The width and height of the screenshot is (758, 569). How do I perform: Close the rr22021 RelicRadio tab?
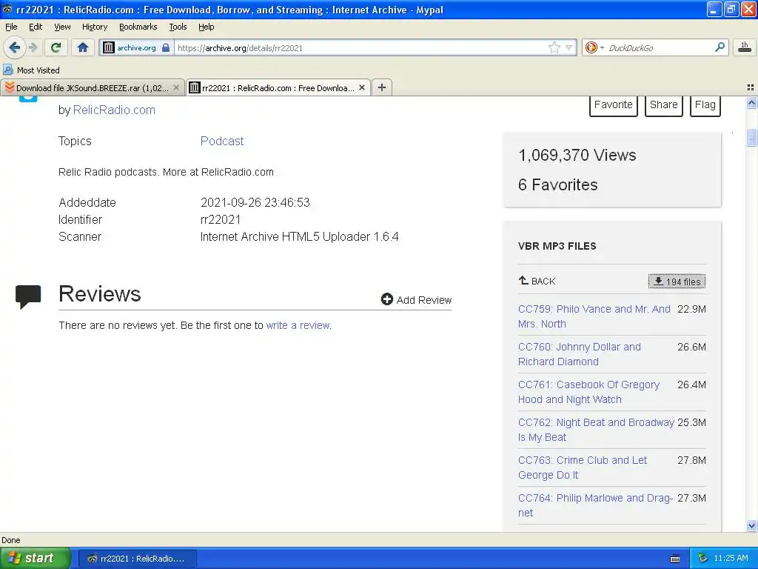[x=361, y=87]
